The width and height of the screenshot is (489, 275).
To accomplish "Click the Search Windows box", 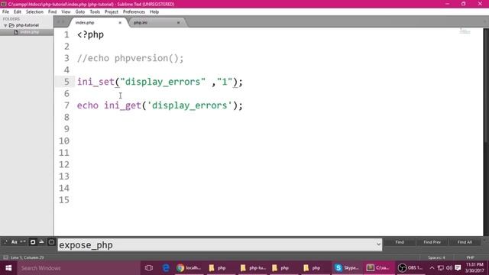I will click(x=78, y=268).
